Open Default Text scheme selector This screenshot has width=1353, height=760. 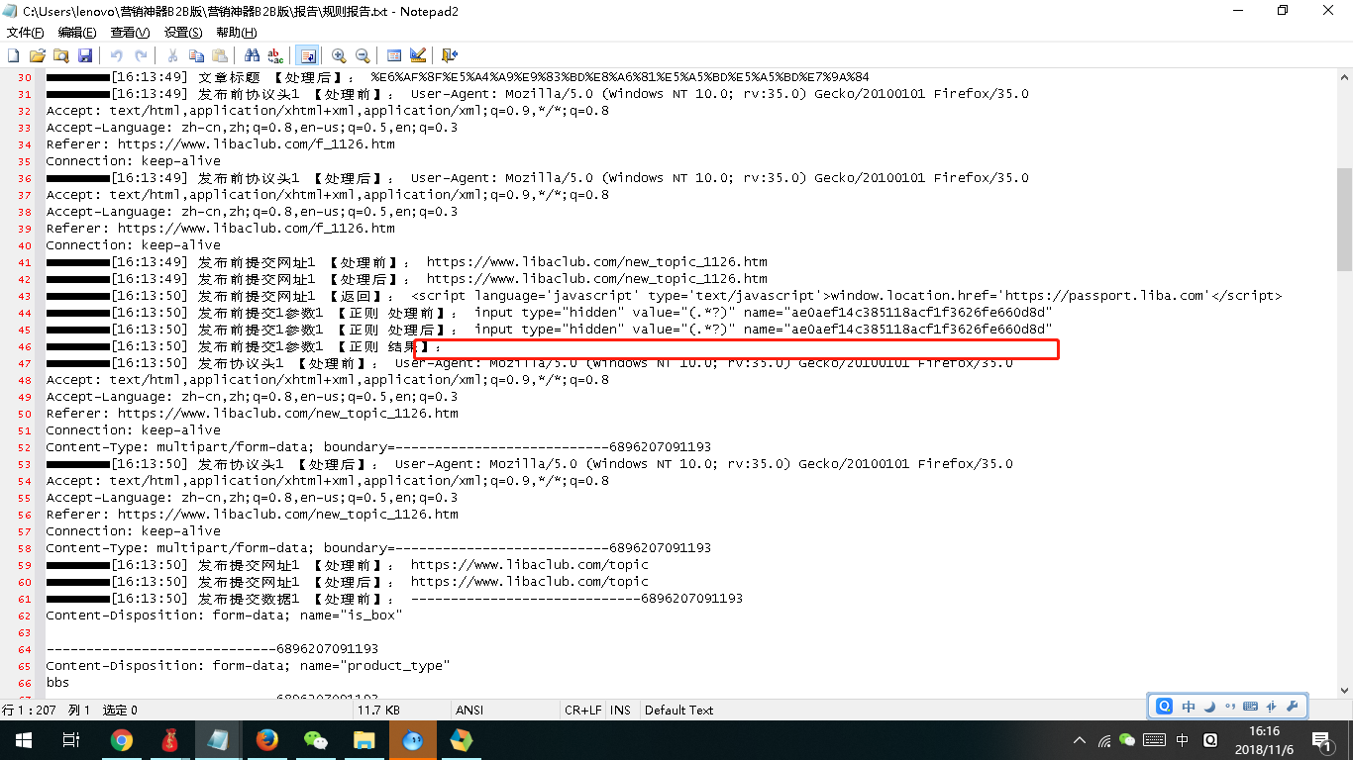pyautogui.click(x=678, y=710)
